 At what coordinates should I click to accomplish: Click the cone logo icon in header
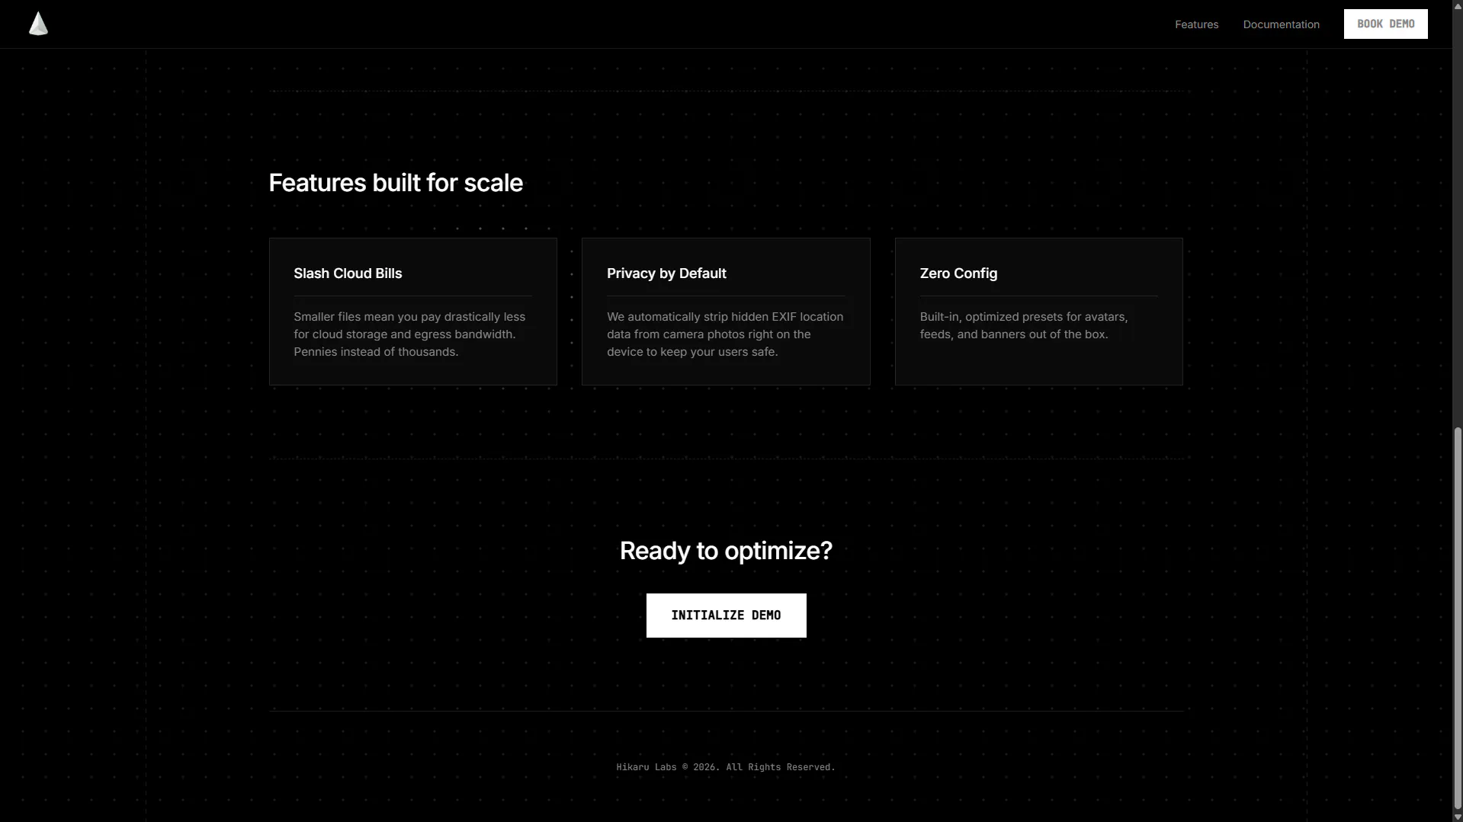coord(38,24)
